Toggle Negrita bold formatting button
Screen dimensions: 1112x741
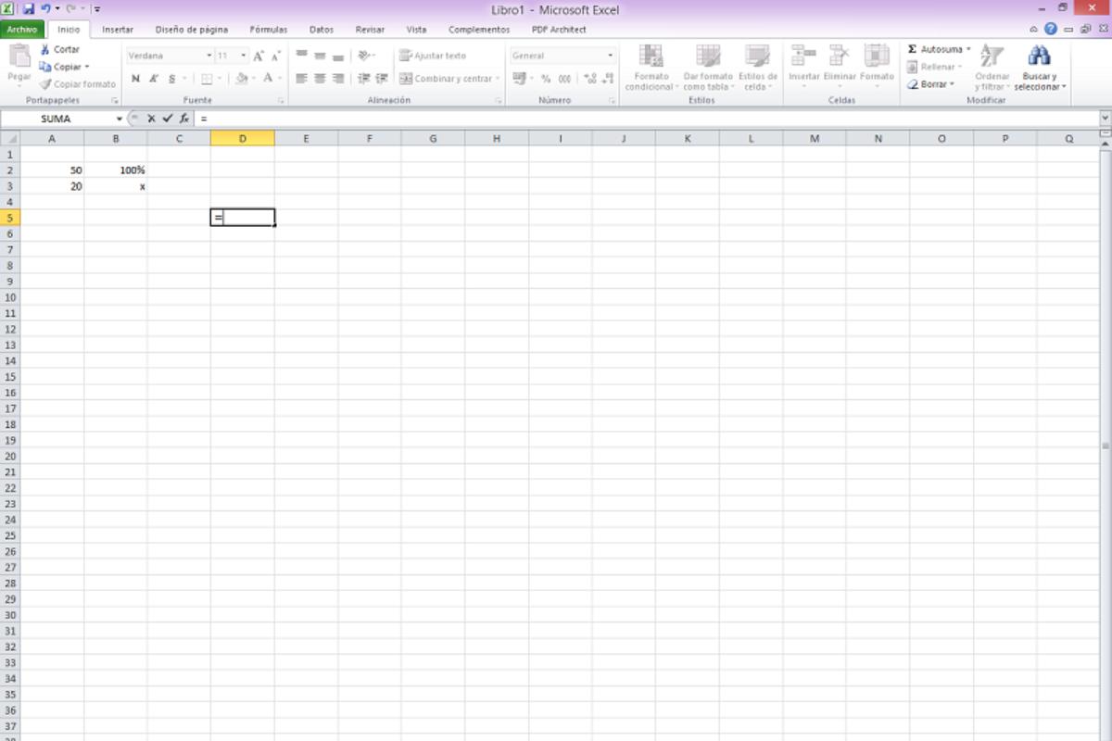pyautogui.click(x=135, y=79)
